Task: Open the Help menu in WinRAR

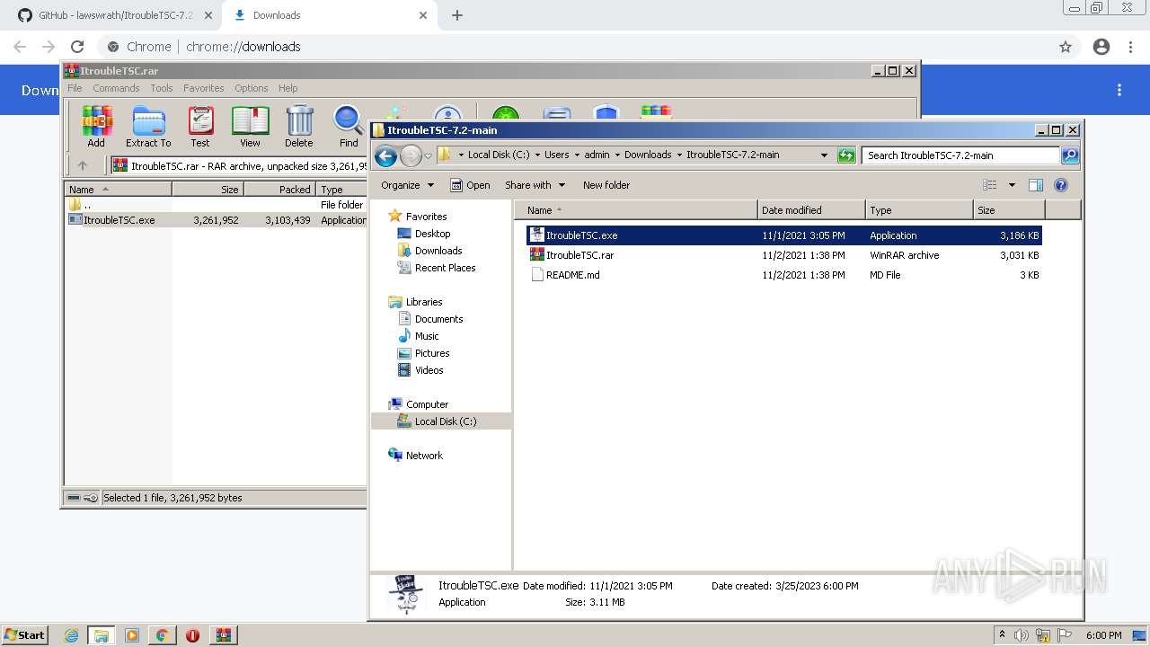Action: [287, 88]
